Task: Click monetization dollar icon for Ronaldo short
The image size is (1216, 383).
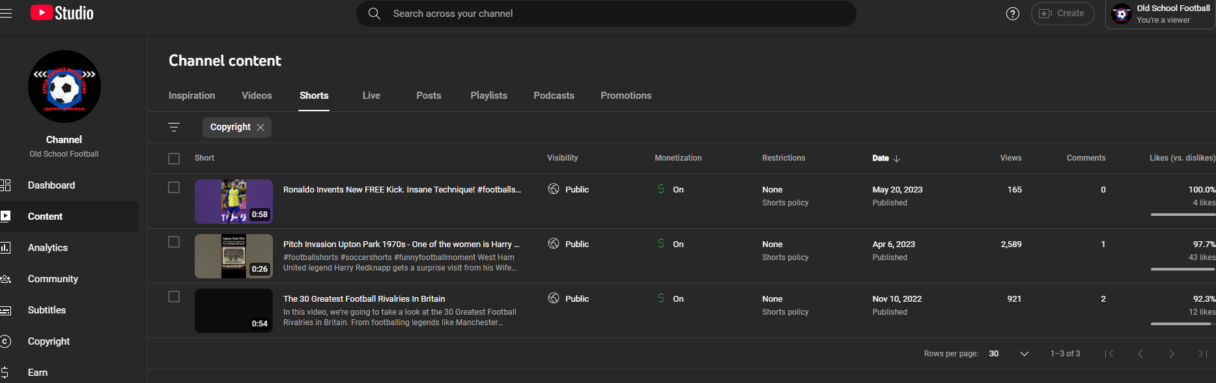Action: (x=661, y=189)
